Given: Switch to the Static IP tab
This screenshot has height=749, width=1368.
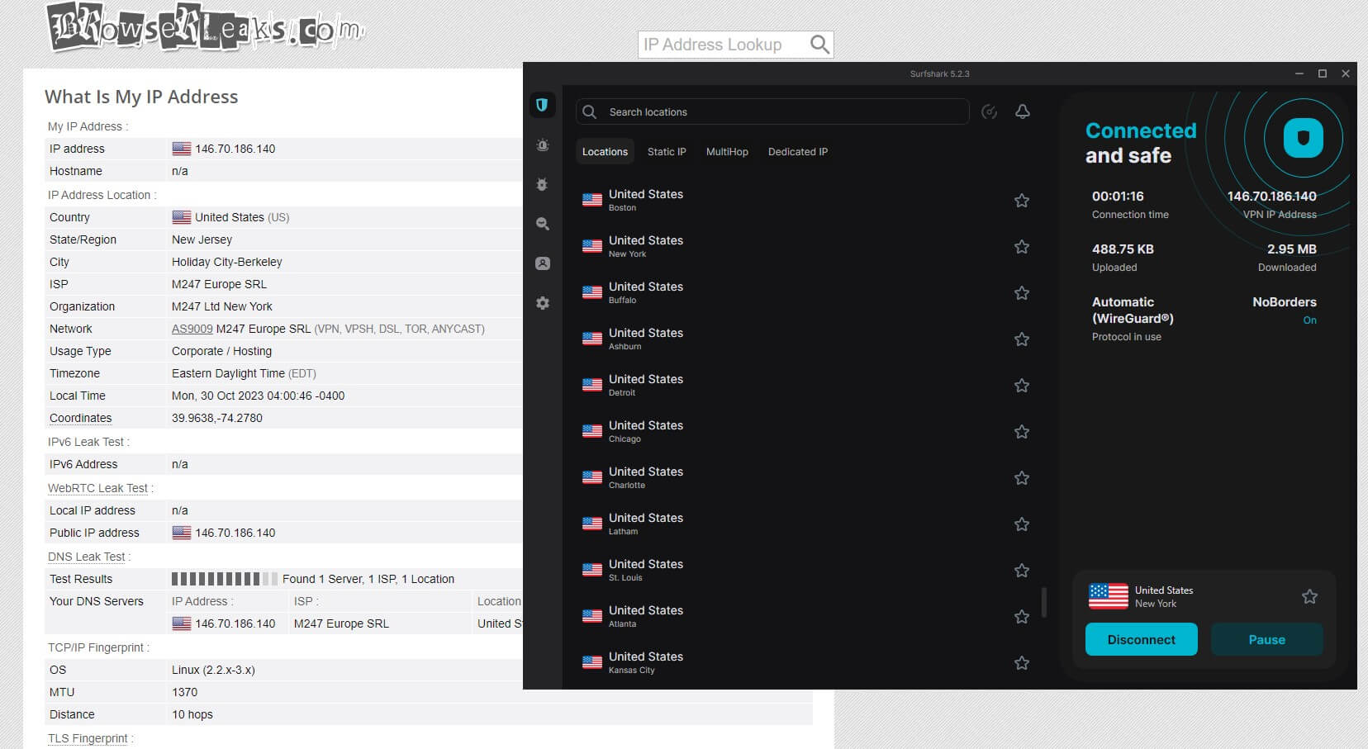Looking at the screenshot, I should click(x=667, y=152).
